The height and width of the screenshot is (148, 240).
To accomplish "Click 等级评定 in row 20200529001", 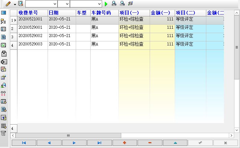I will [x=191, y=29].
